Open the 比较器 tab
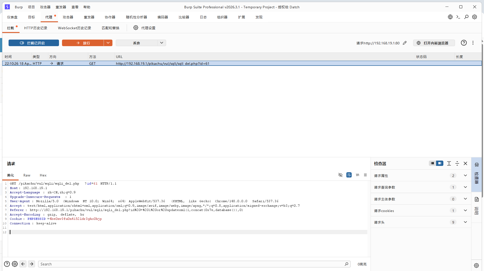 184,17
